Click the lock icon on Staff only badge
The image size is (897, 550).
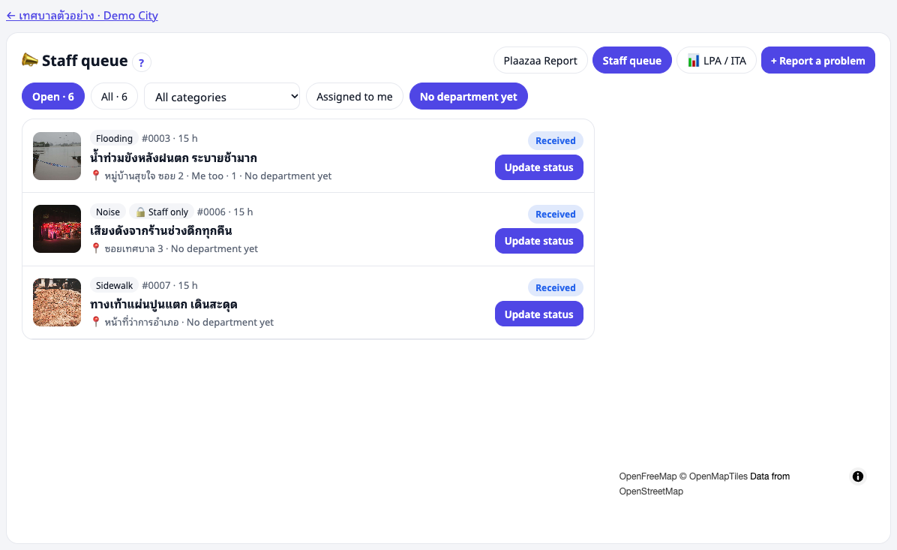[x=140, y=212]
